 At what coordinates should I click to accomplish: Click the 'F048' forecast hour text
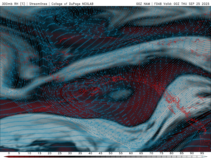click(158, 4)
